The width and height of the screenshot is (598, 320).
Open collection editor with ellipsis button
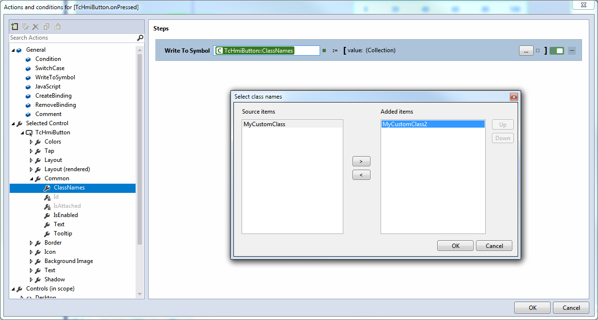point(526,50)
